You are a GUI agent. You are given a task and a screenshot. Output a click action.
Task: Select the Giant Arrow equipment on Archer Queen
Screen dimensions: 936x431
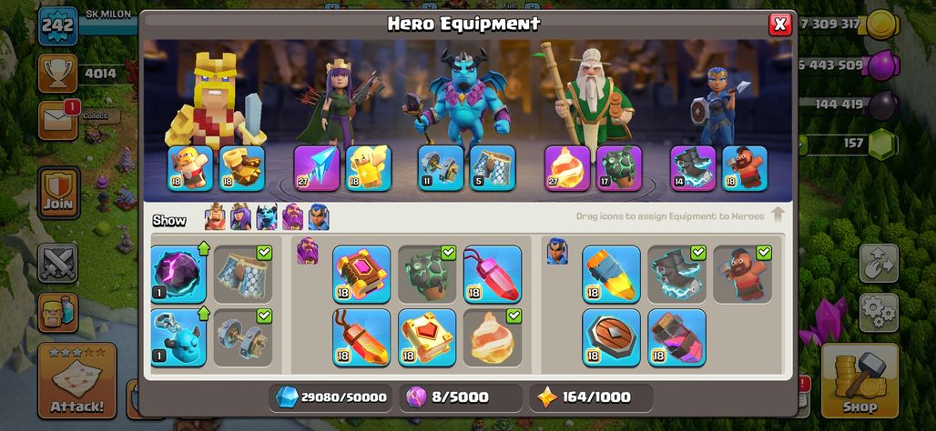pyautogui.click(x=316, y=168)
